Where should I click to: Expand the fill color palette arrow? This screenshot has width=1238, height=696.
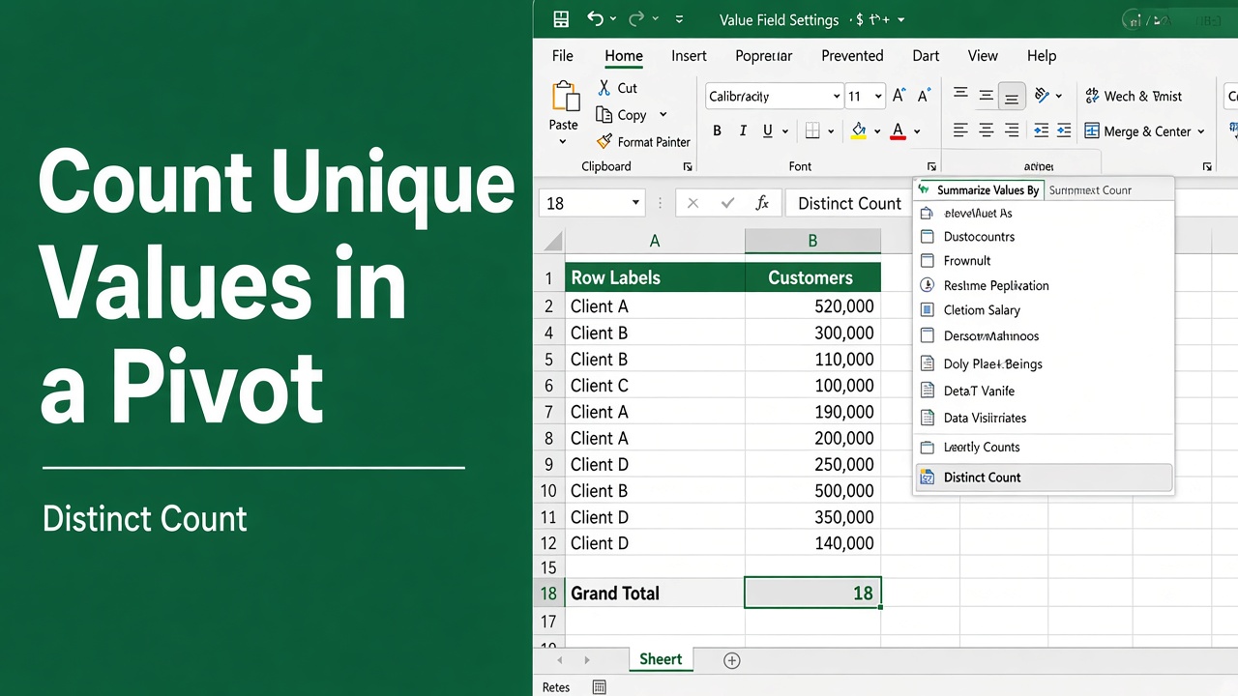point(877,131)
